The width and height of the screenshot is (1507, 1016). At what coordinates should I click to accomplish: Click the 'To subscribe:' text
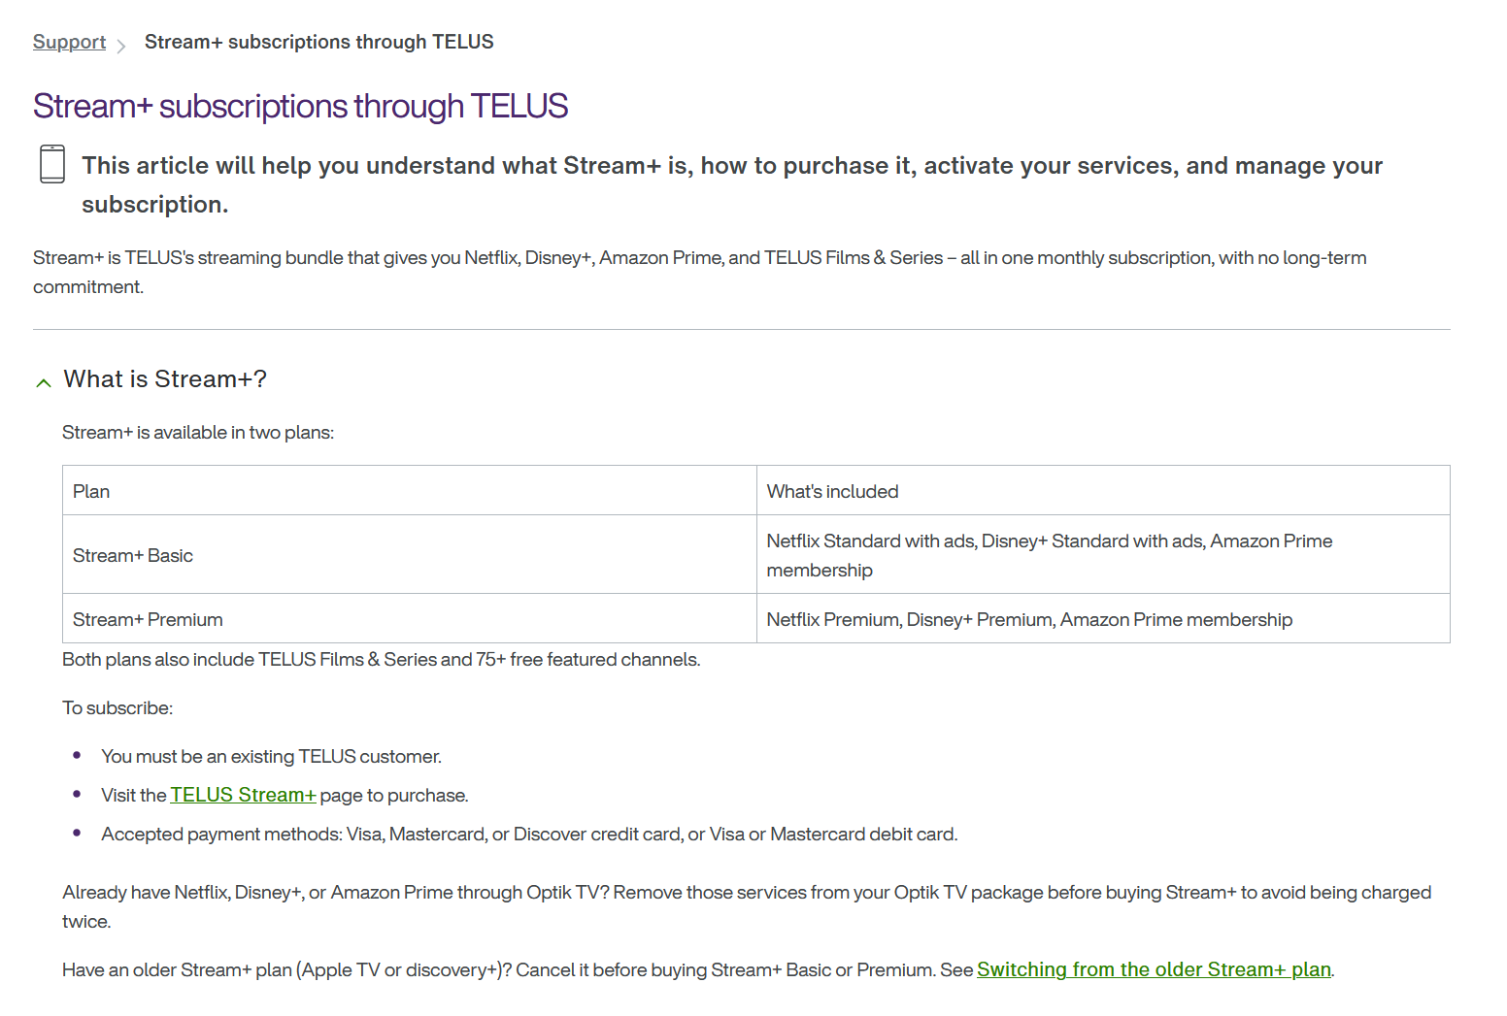117,708
